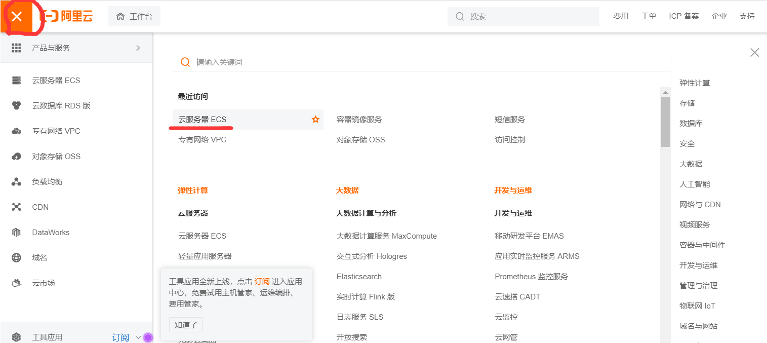The width and height of the screenshot is (767, 343).
Task: Open recent 云服务器 ECS under 最近访问
Action: pos(202,120)
